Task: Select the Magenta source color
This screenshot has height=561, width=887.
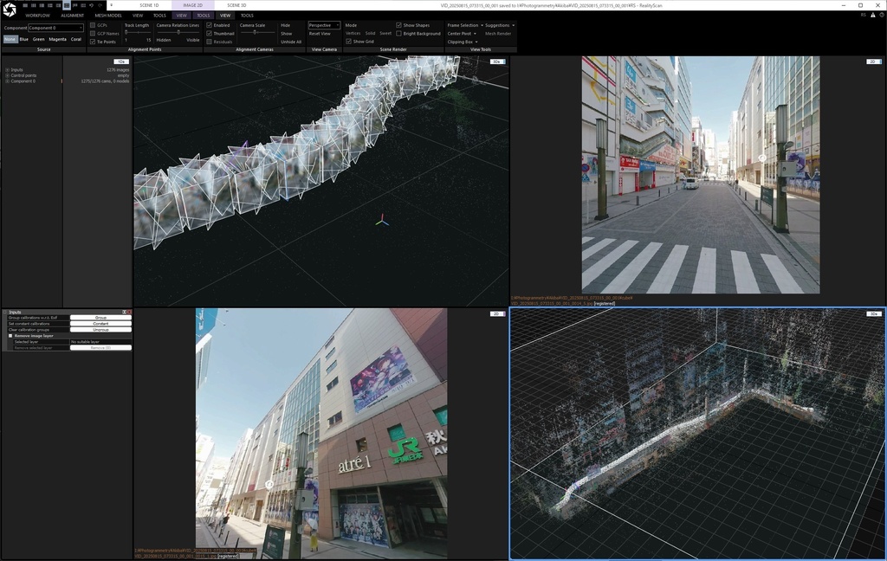Action: 57,39
